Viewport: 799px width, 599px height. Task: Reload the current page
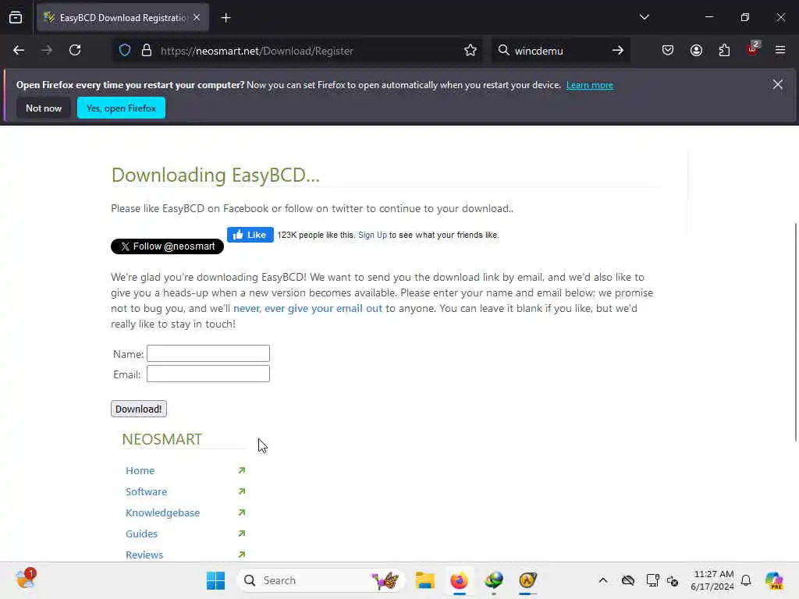click(75, 51)
